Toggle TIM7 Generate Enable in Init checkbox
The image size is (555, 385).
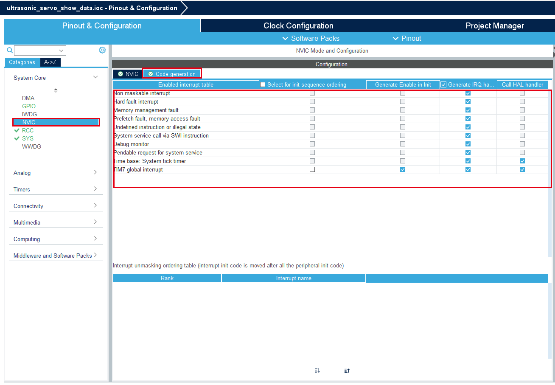403,169
